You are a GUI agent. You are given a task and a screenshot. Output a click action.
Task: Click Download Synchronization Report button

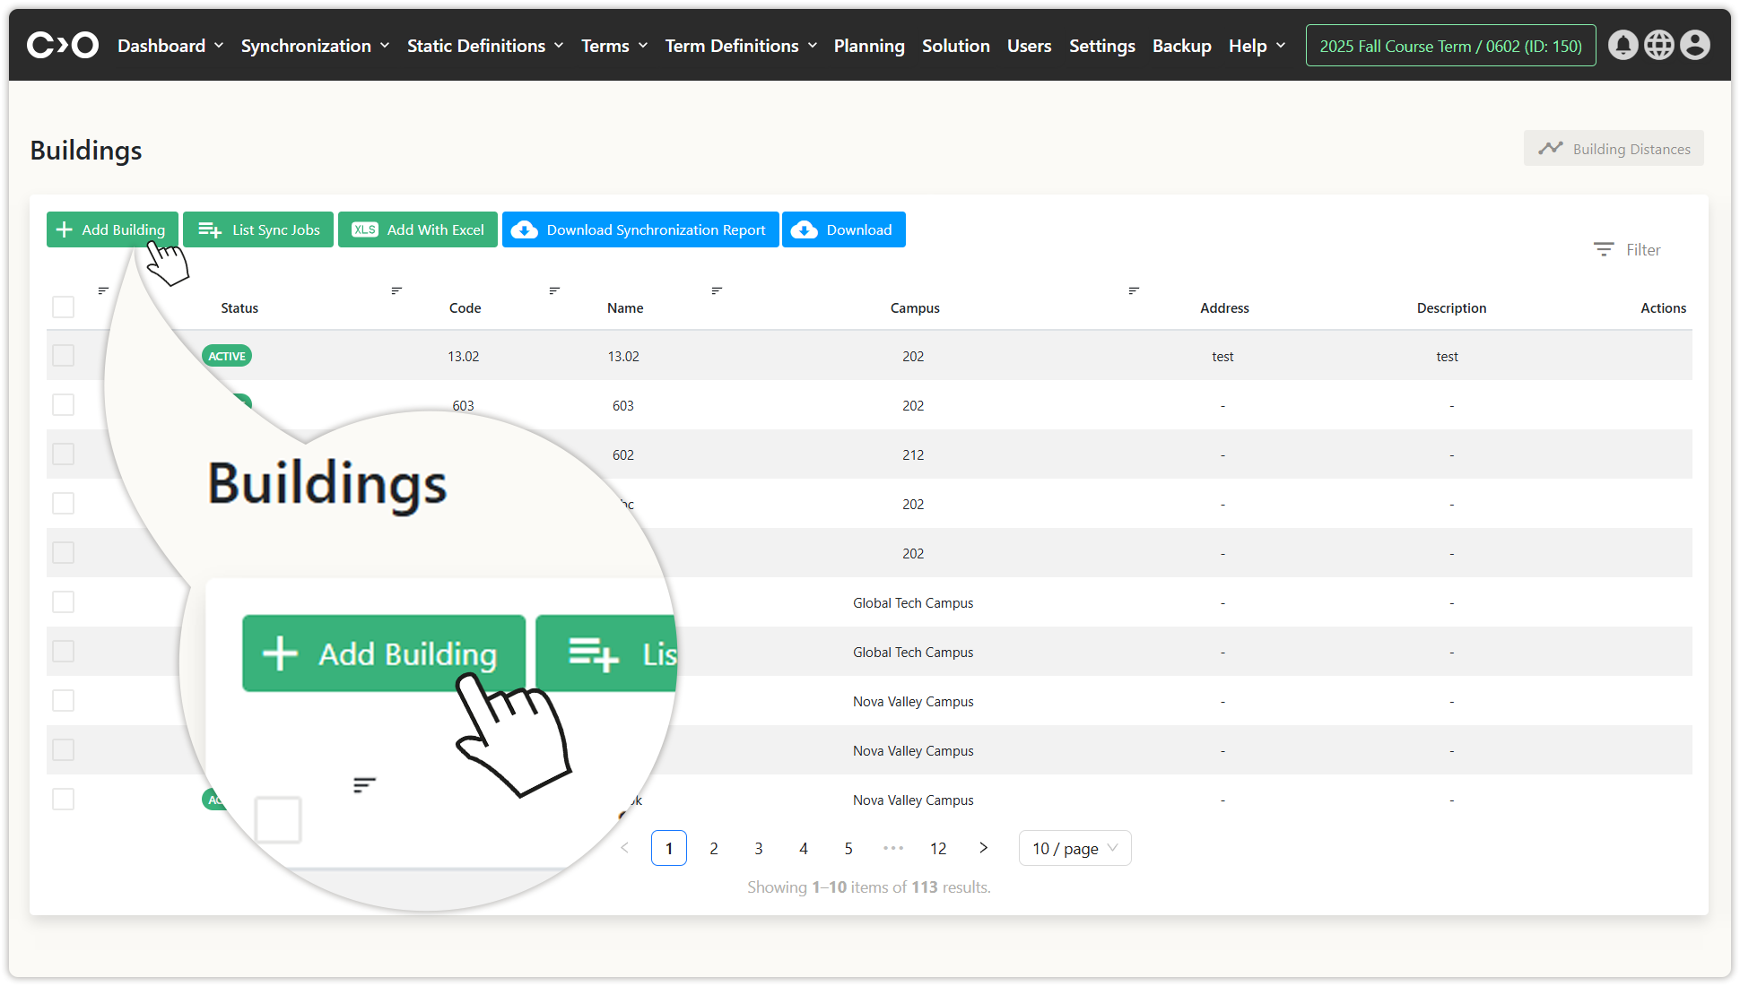tap(640, 229)
